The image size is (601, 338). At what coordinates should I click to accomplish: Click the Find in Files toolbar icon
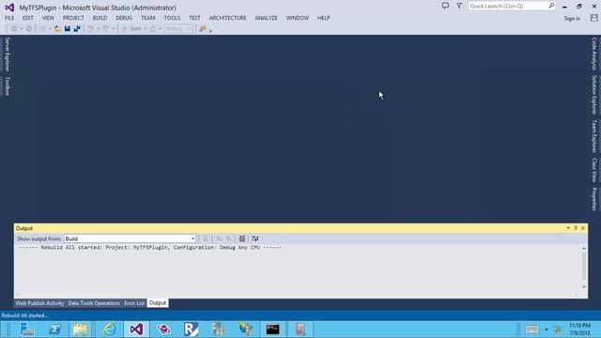coord(203,29)
